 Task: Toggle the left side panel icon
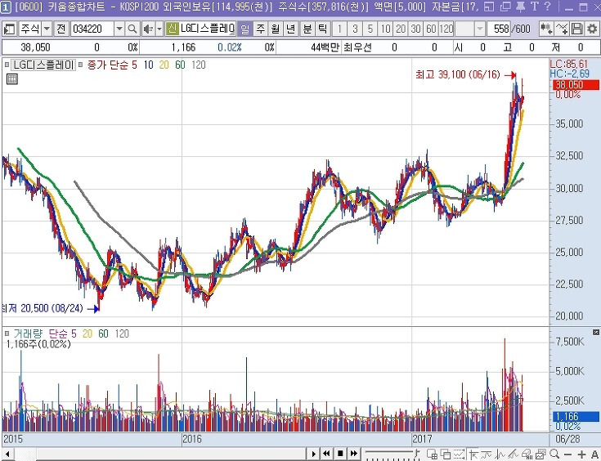click(x=8, y=29)
